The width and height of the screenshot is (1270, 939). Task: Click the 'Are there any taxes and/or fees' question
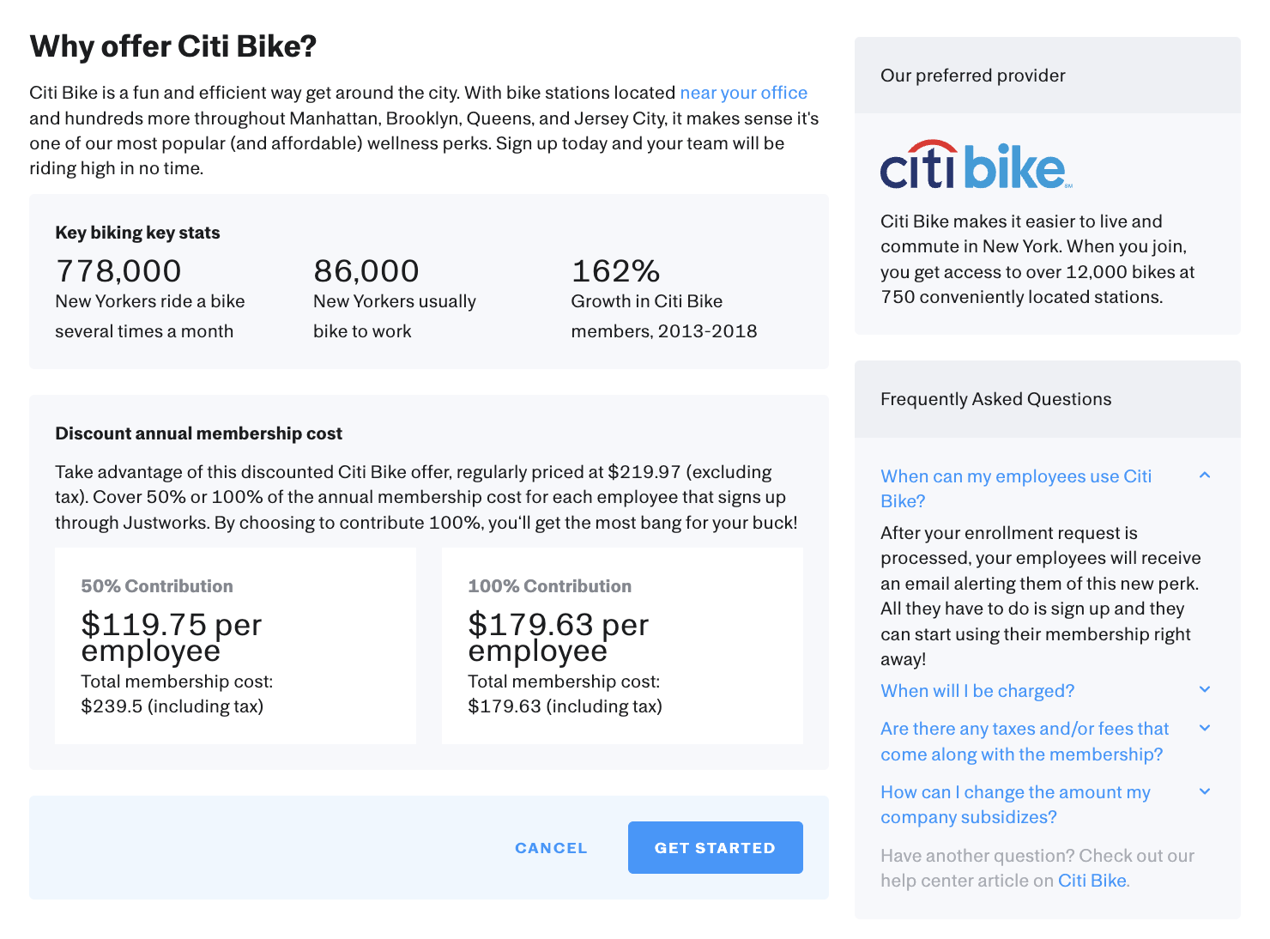point(1024,741)
